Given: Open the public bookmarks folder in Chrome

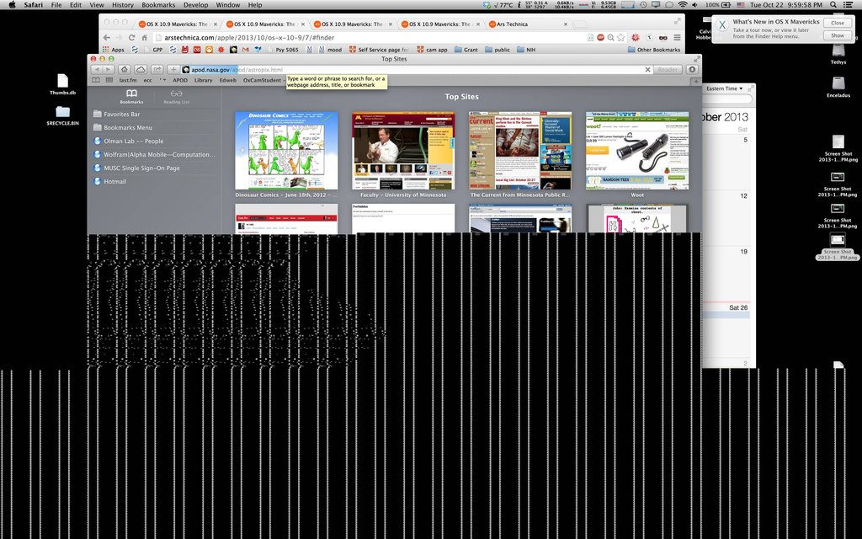Looking at the screenshot, I should click(498, 50).
